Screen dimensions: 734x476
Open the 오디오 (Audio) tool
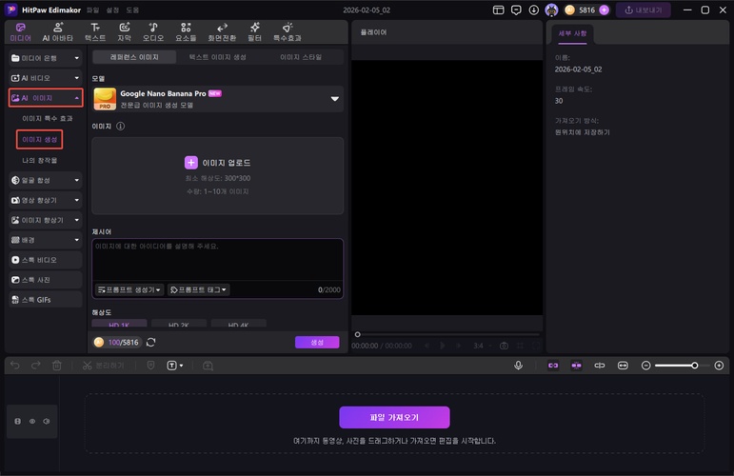[x=153, y=32]
